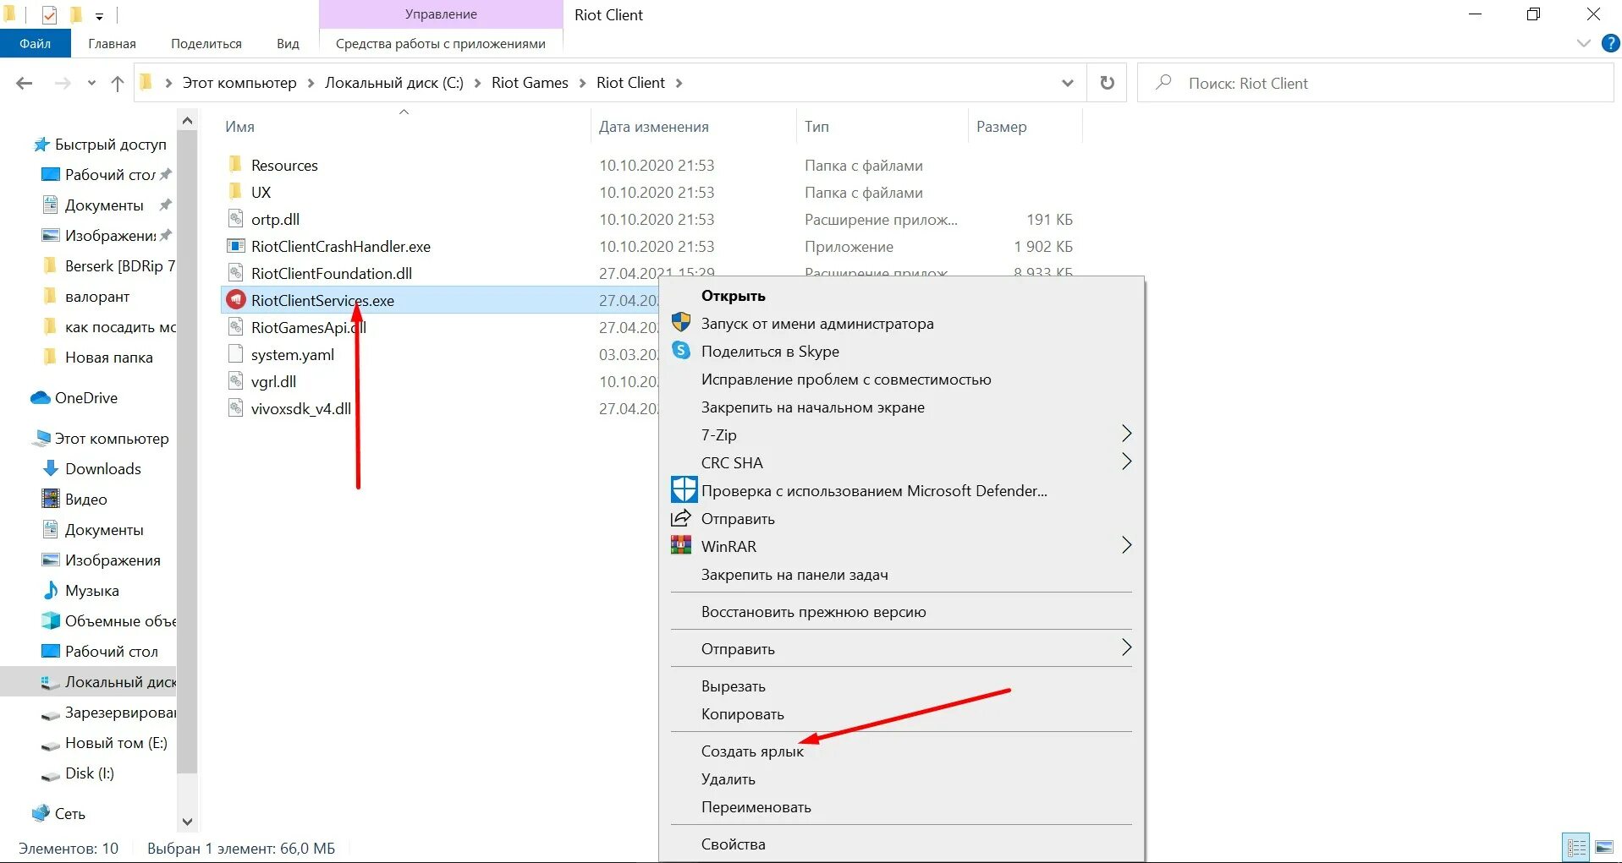This screenshot has height=863, width=1622.
Task: Click the Локальный диск (C:) breadcrumb
Action: pyautogui.click(x=394, y=83)
